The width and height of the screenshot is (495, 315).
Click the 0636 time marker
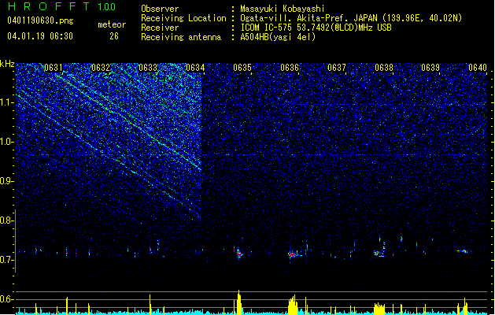(x=290, y=68)
